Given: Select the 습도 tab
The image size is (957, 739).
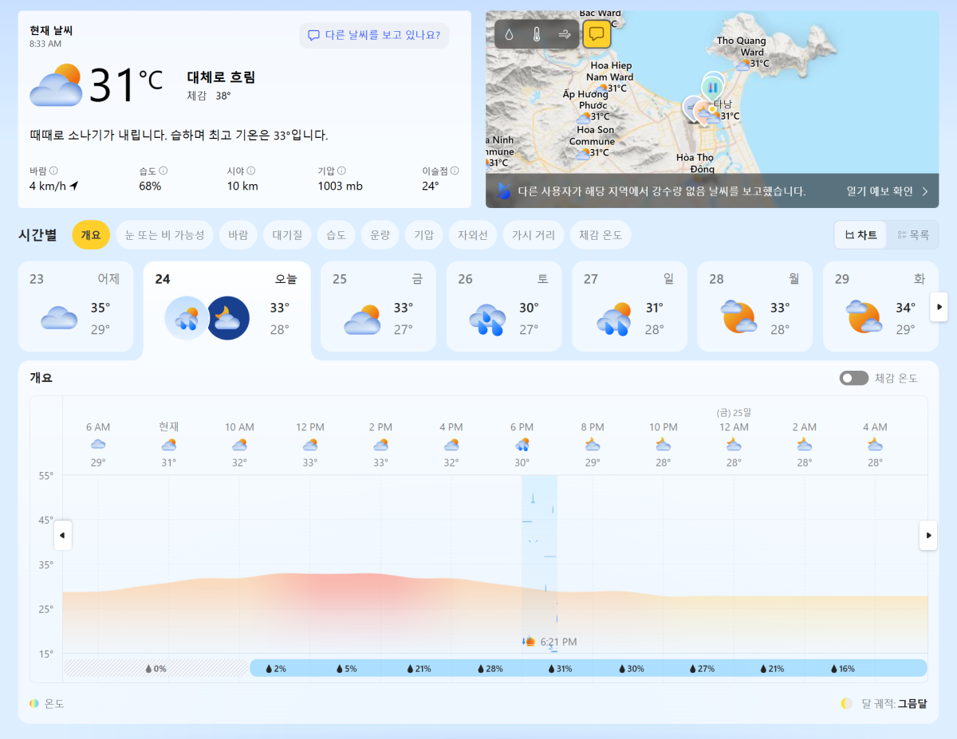Looking at the screenshot, I should point(335,235).
